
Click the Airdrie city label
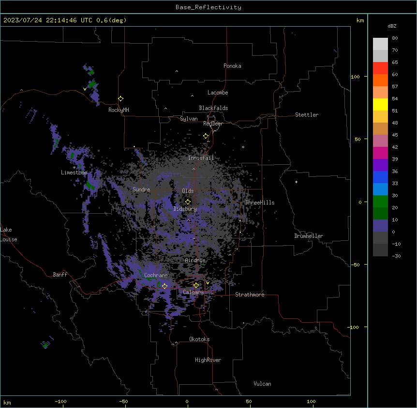[x=195, y=260]
